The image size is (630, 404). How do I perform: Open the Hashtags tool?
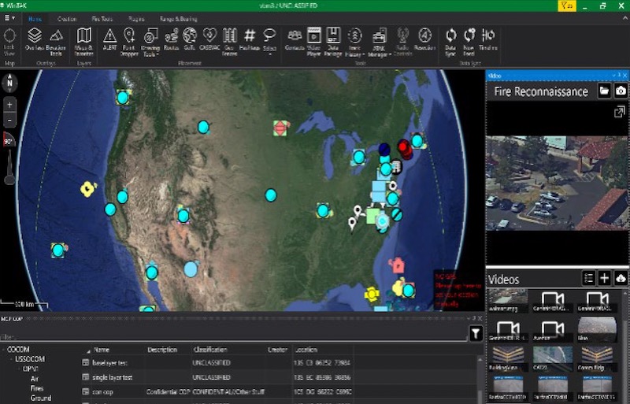(x=249, y=39)
